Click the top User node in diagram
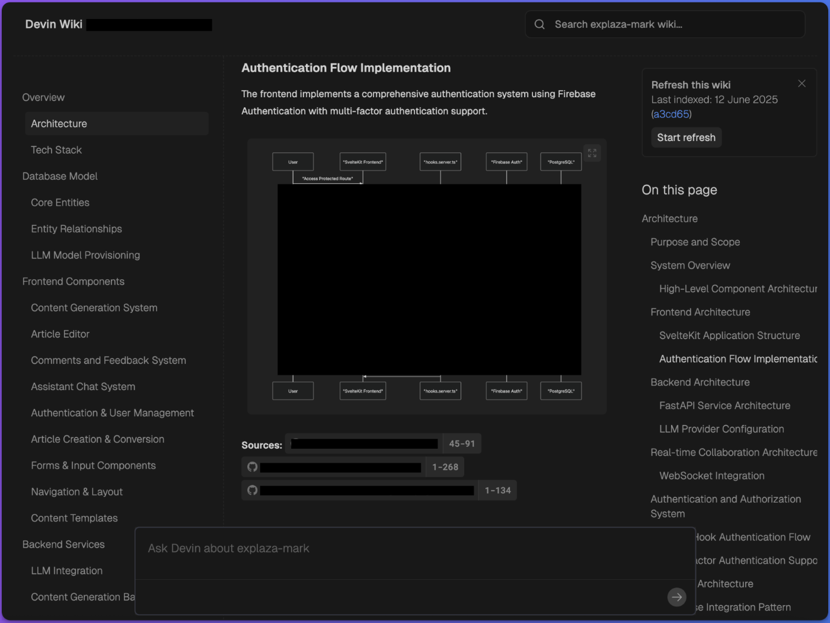Screen dimensions: 830x623 click(x=293, y=162)
